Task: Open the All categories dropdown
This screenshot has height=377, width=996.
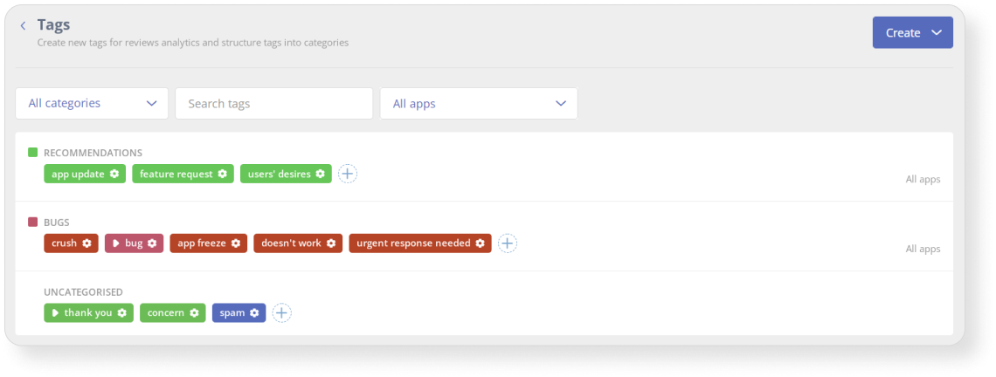Action: point(92,104)
